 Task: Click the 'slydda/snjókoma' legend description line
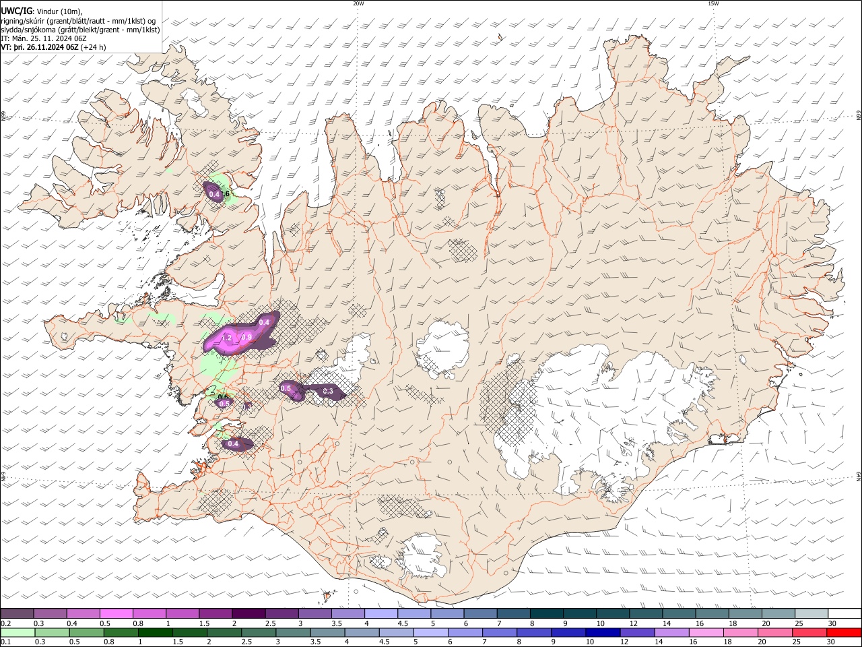[80, 30]
